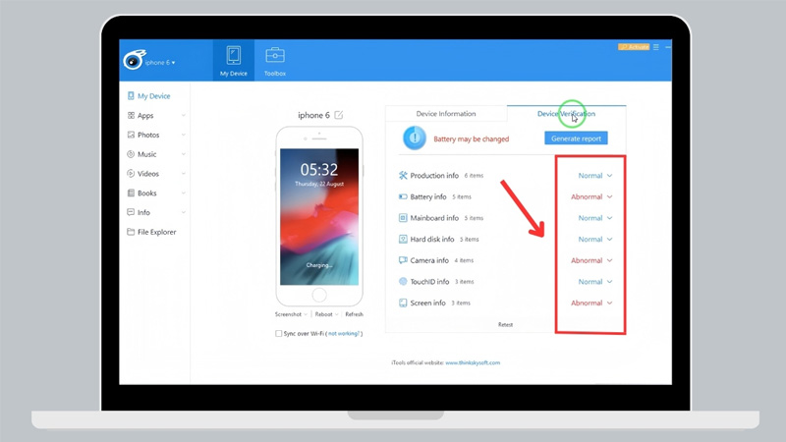
Task: Click the Mainboard info chip icon
Action: pyautogui.click(x=403, y=218)
